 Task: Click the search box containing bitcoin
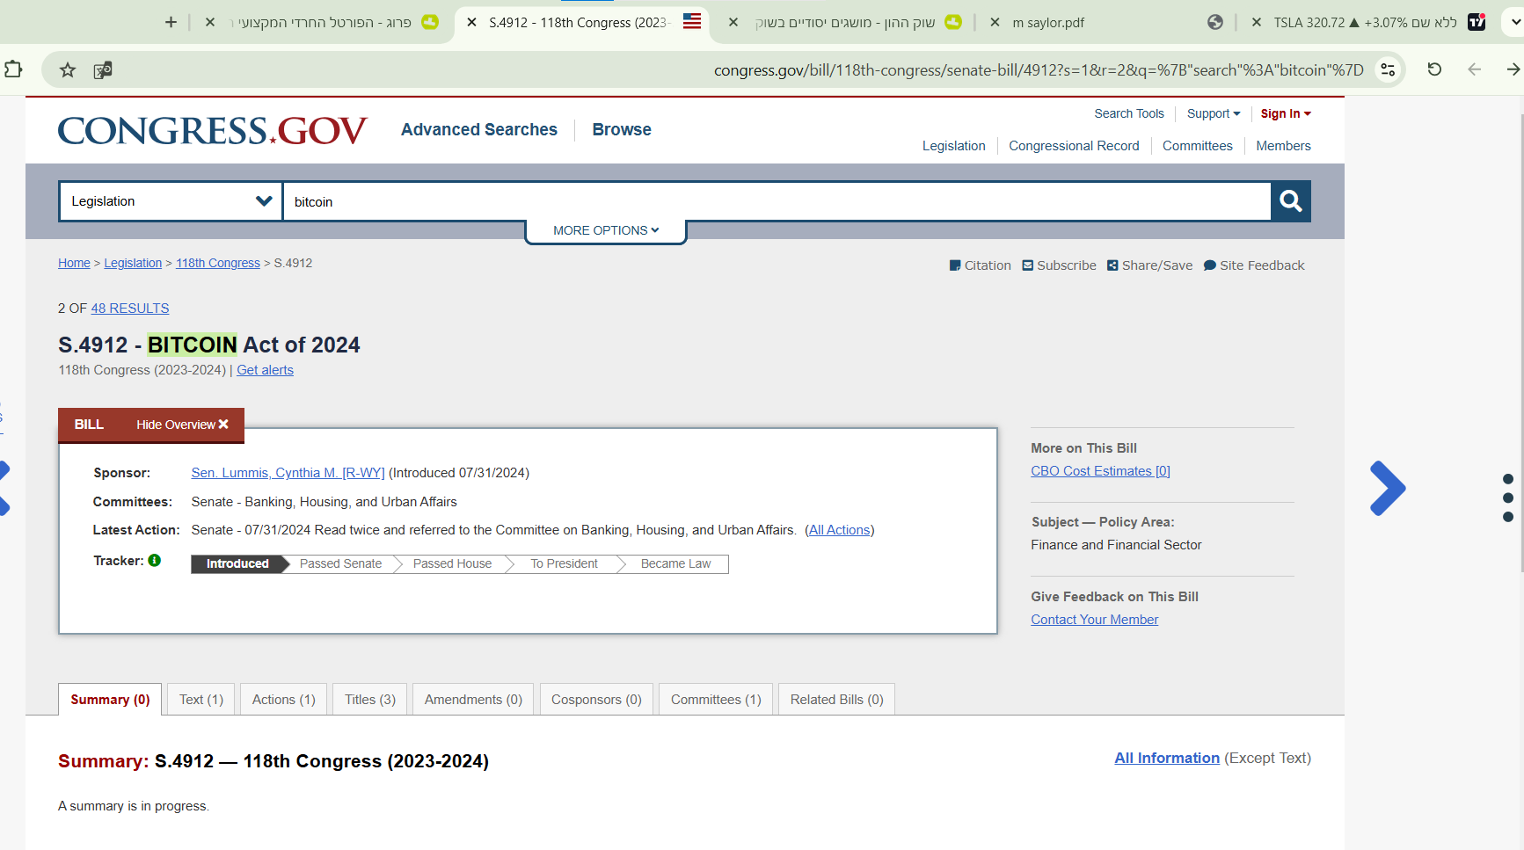pos(777,201)
